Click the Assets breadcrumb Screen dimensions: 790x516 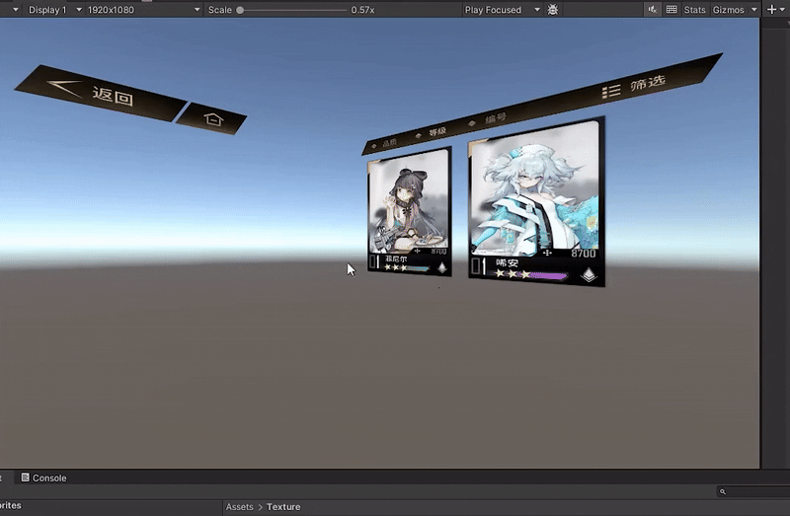coord(239,507)
